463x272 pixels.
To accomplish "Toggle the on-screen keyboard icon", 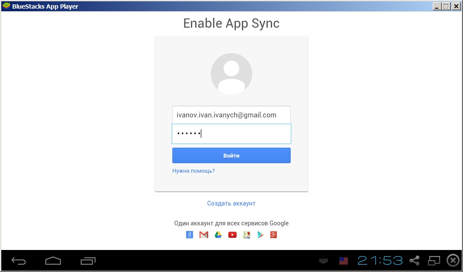I will (x=323, y=261).
